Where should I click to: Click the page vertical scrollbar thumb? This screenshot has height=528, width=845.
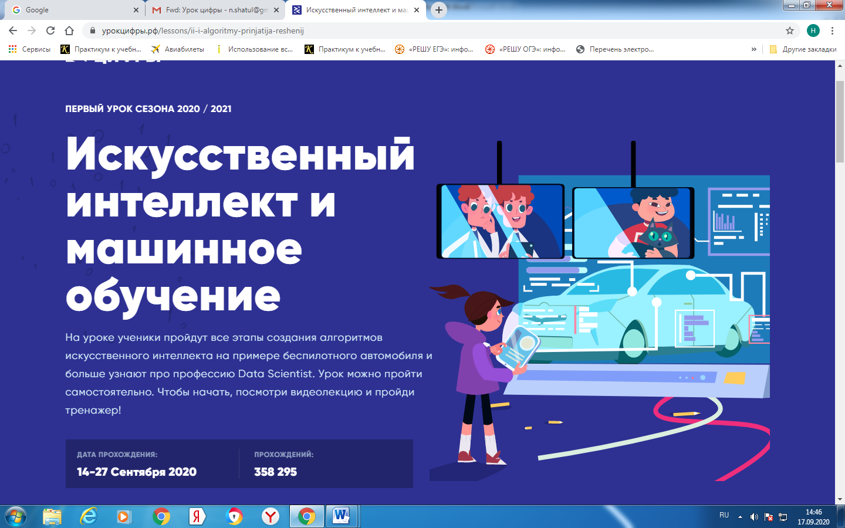tap(840, 120)
